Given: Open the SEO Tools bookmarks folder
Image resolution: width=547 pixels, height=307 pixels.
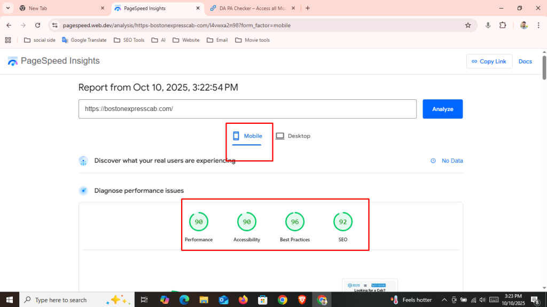Looking at the screenshot, I should point(130,40).
